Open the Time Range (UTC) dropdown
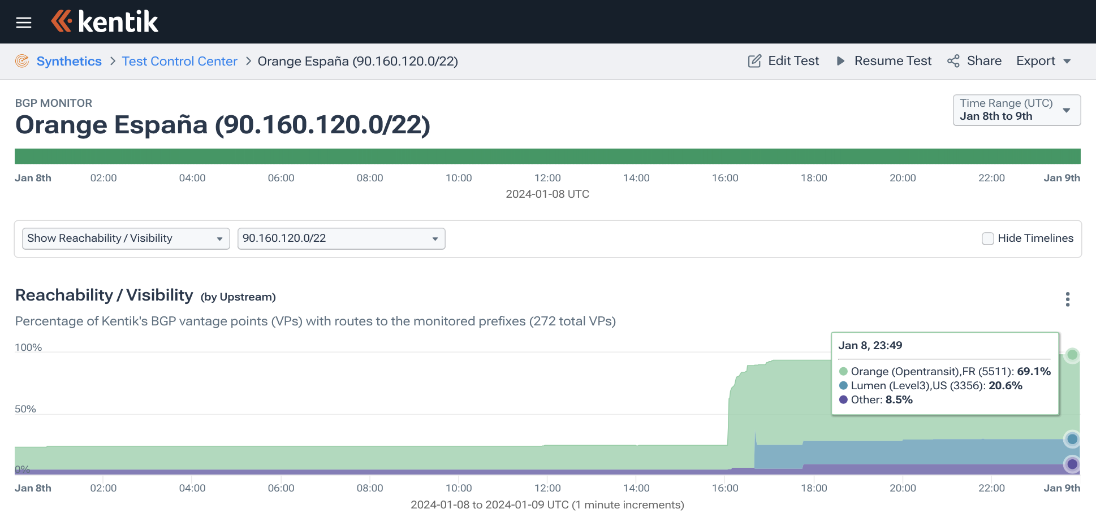 (x=1017, y=110)
